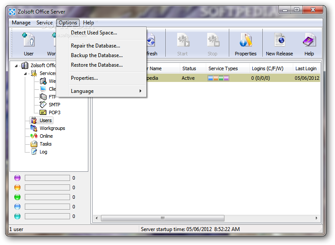Click the '1 user' status bar text
The width and height of the screenshot is (335, 245).
tap(16, 229)
